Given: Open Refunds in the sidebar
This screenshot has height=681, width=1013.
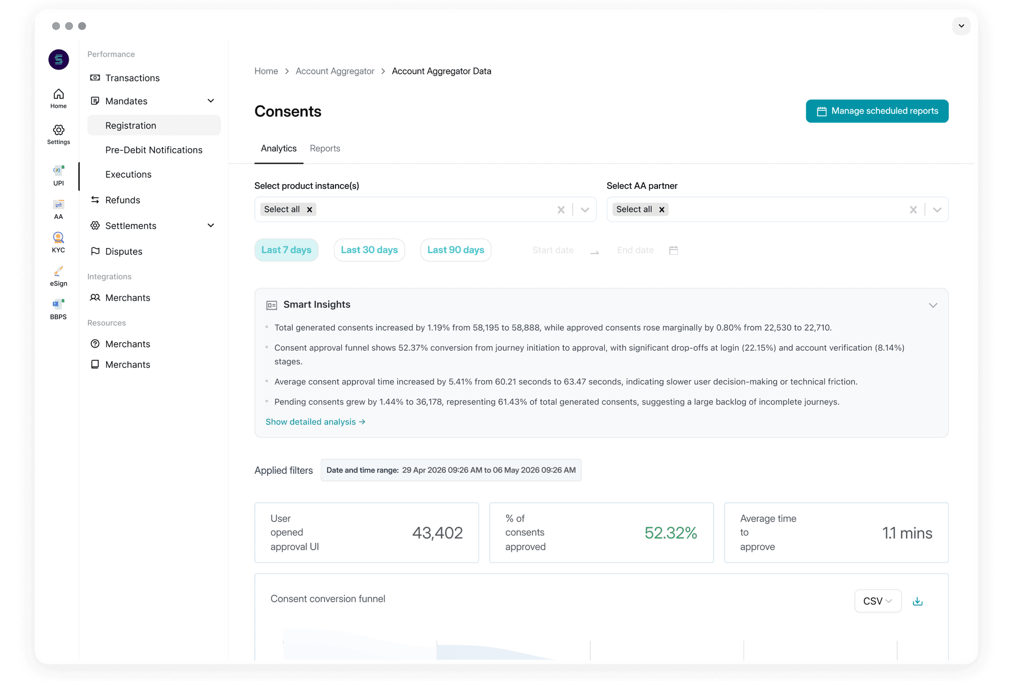Looking at the screenshot, I should click(x=122, y=200).
